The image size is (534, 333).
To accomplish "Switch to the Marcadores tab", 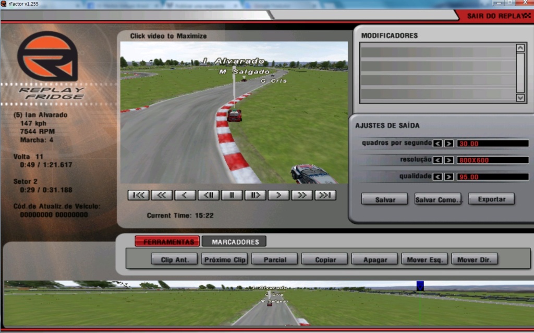I will (234, 241).
